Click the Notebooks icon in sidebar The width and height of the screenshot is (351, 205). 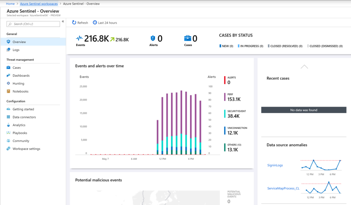coord(8,91)
